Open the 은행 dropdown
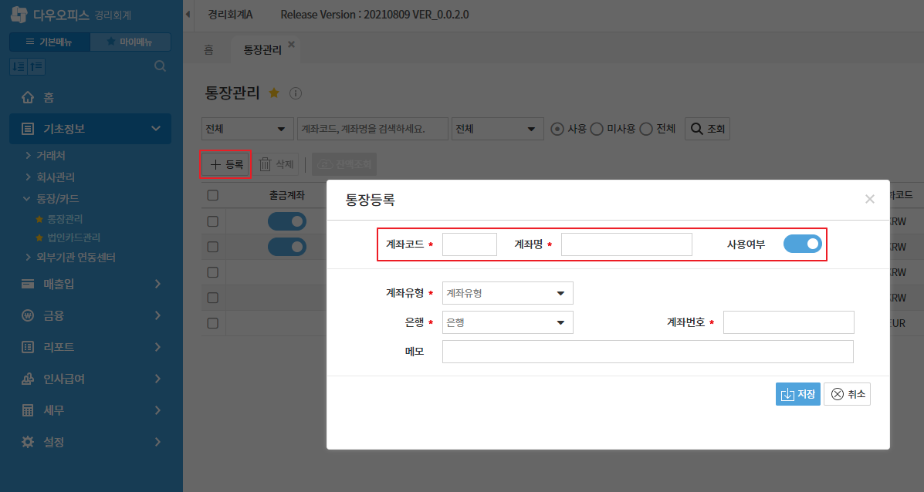 pyautogui.click(x=507, y=322)
